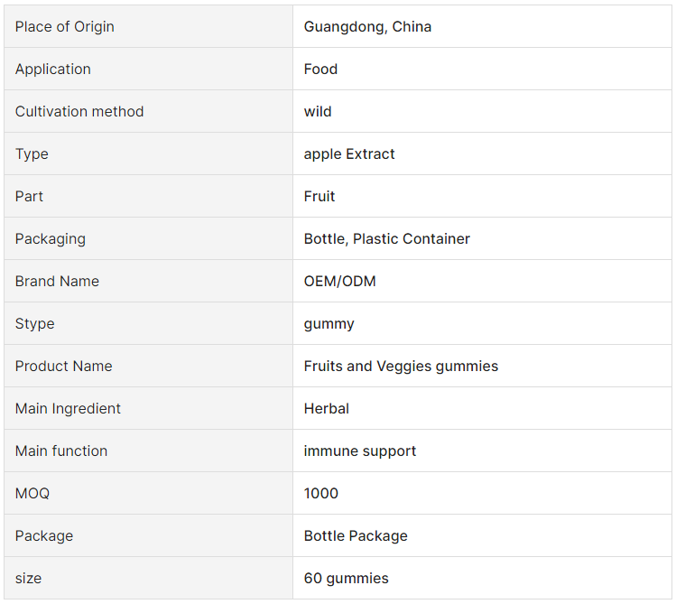Click the Bottle Package value
Image resolution: width=676 pixels, height=604 pixels.
click(356, 536)
